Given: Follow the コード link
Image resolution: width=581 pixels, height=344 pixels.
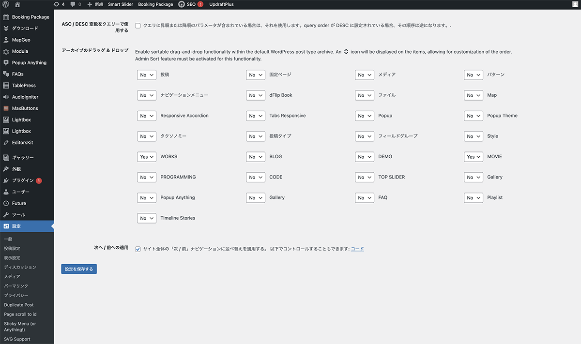Looking at the screenshot, I should pyautogui.click(x=357, y=249).
